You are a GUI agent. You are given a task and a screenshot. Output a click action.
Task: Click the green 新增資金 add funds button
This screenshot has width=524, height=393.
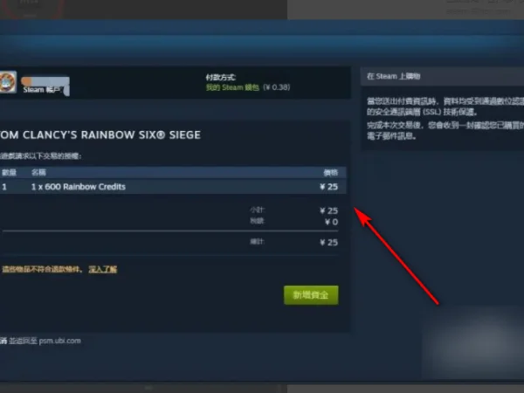tap(311, 295)
